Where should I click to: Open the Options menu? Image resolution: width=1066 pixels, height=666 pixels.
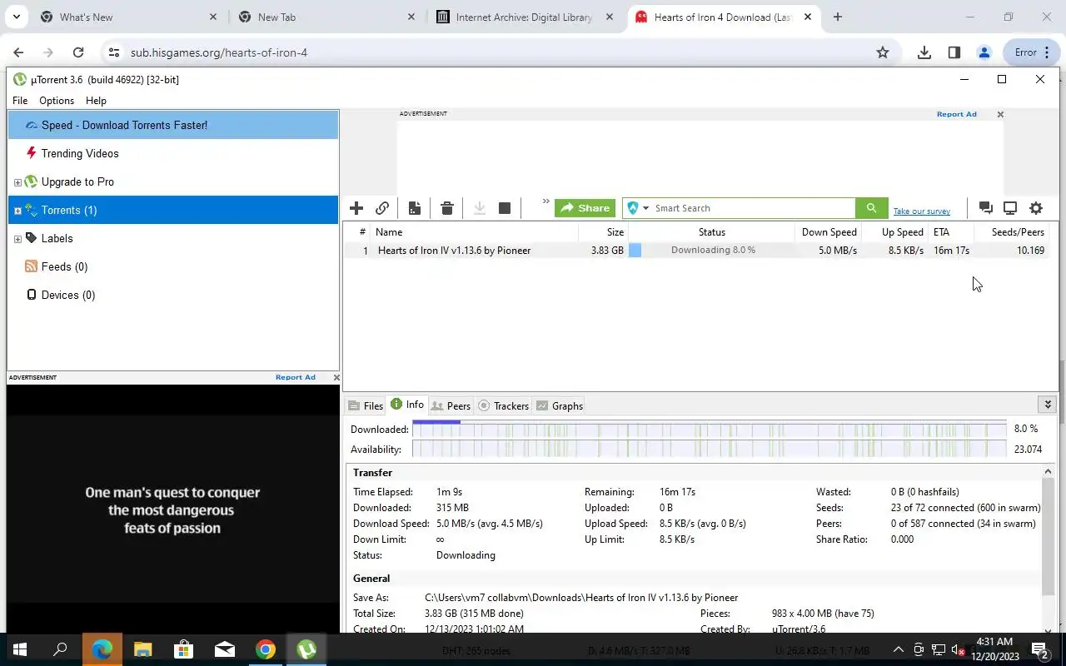(x=57, y=100)
